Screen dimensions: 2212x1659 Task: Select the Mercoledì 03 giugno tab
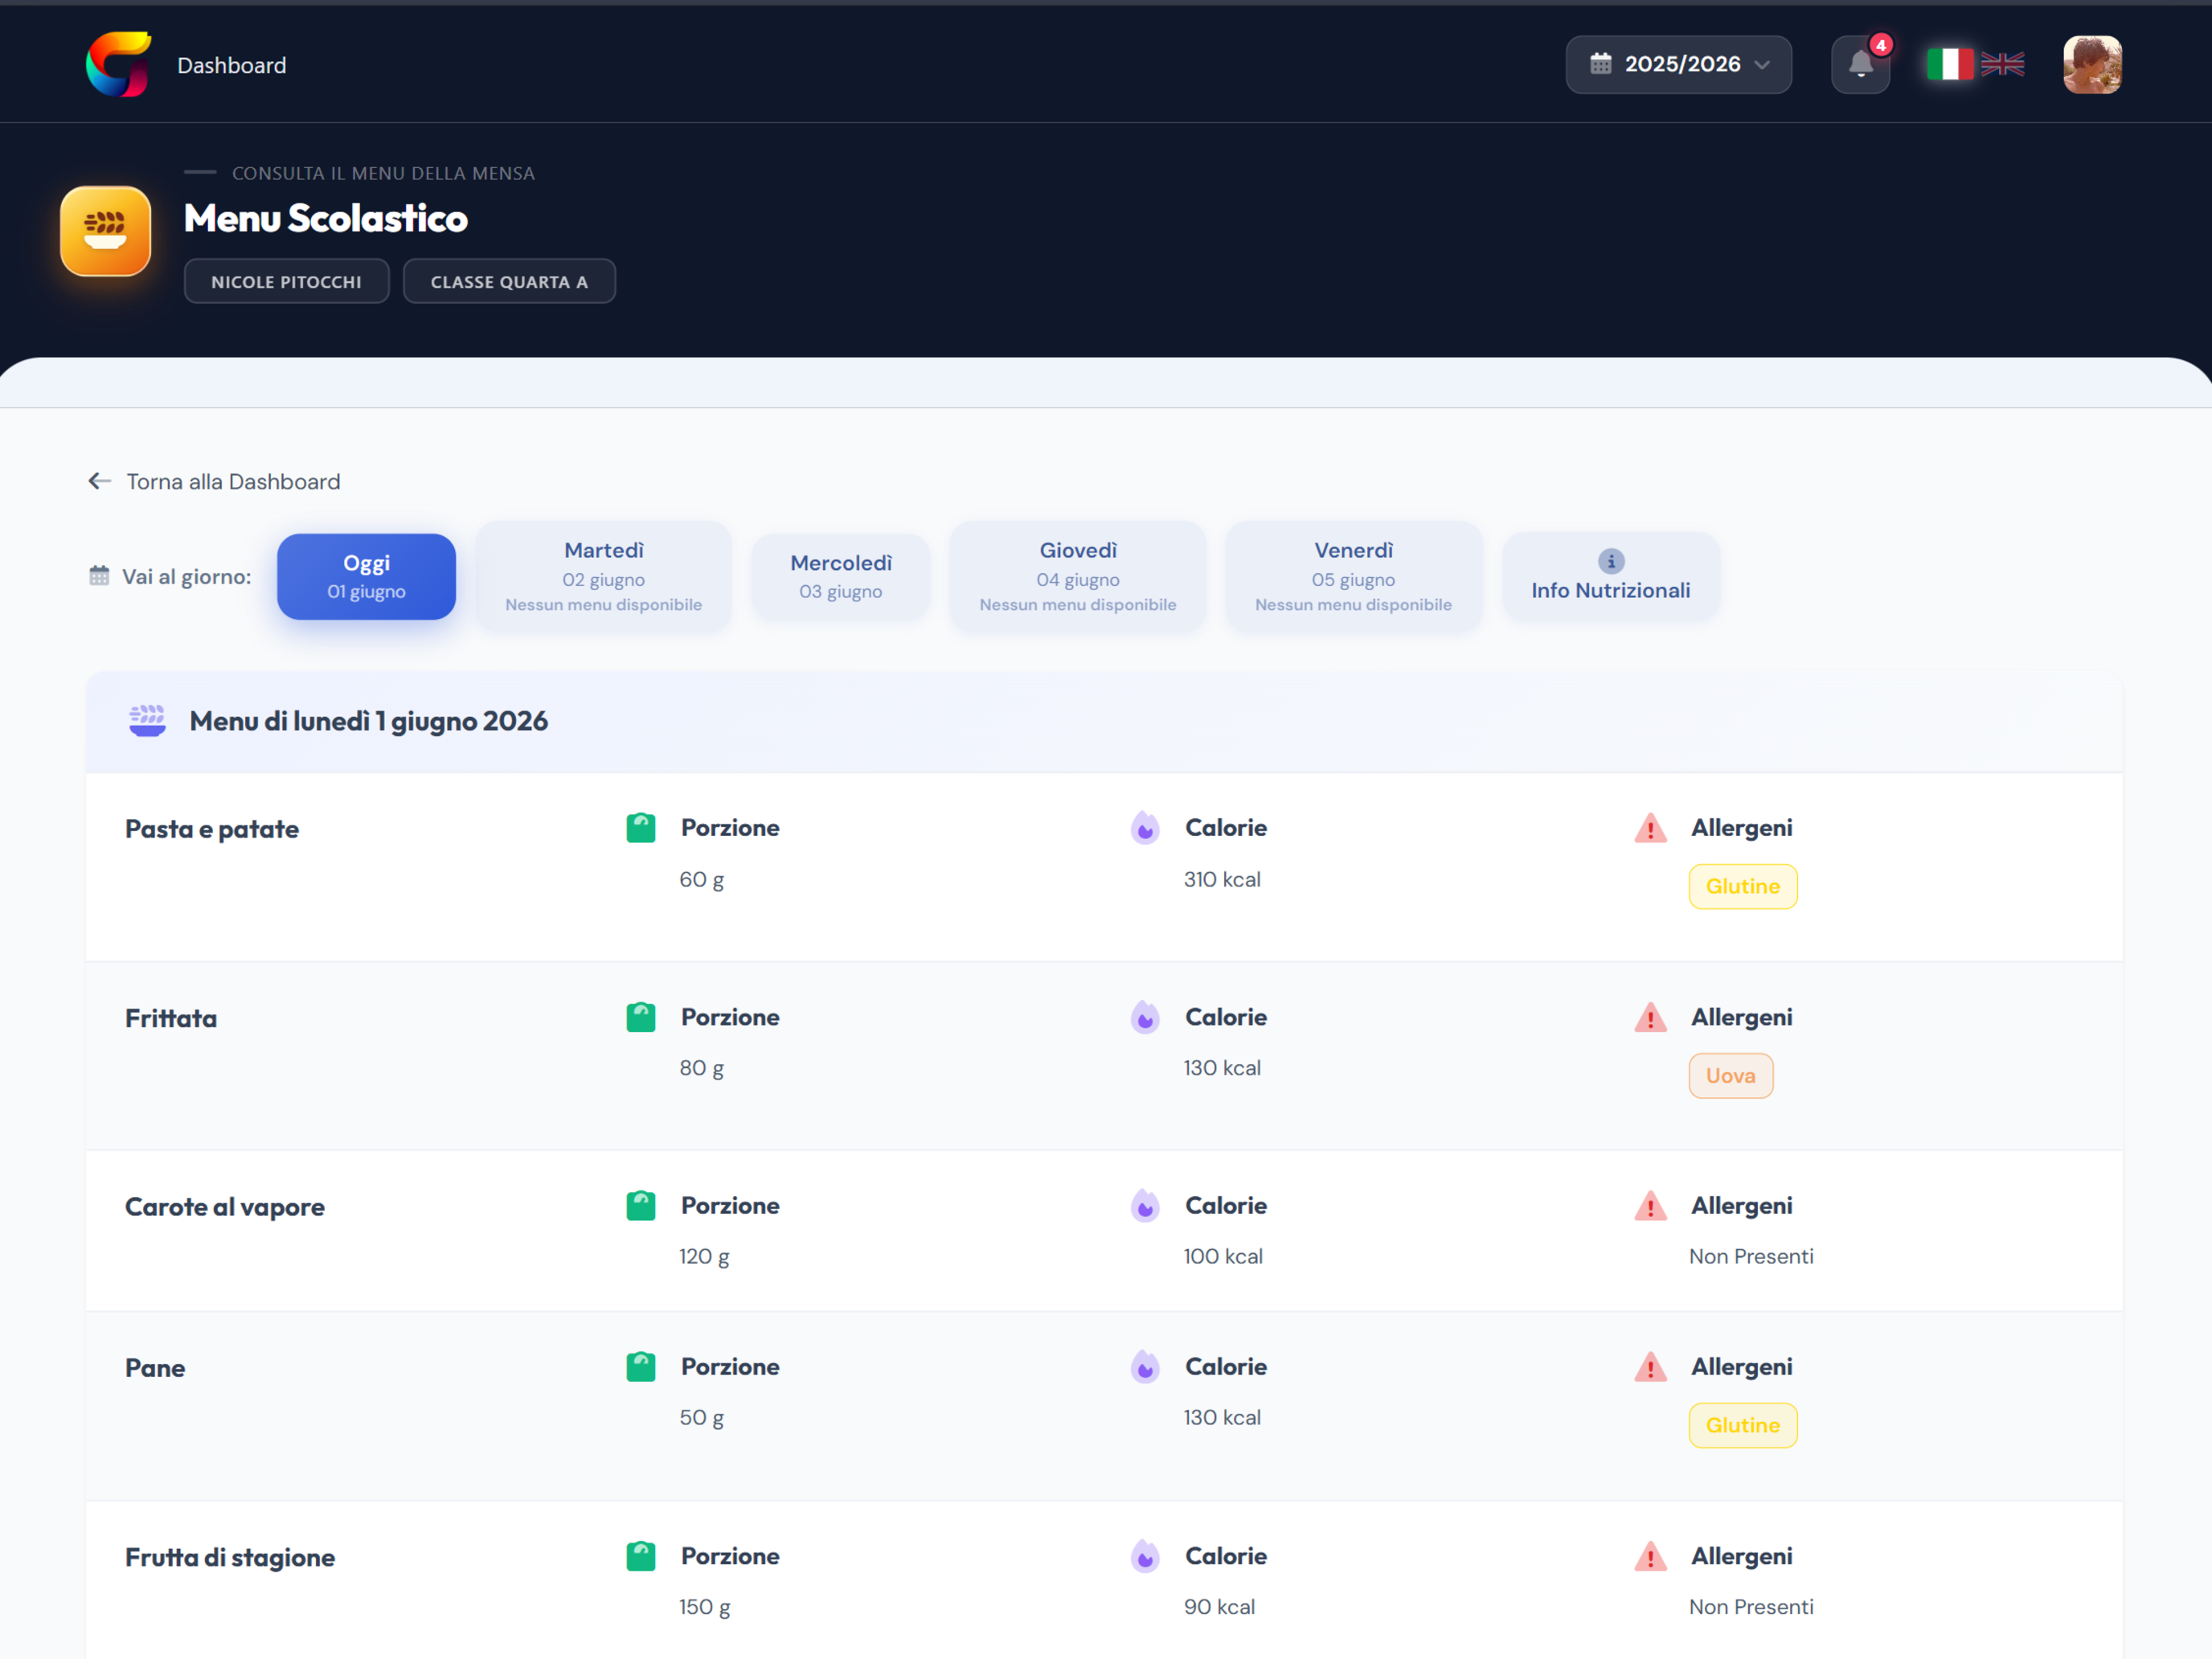pyautogui.click(x=840, y=576)
